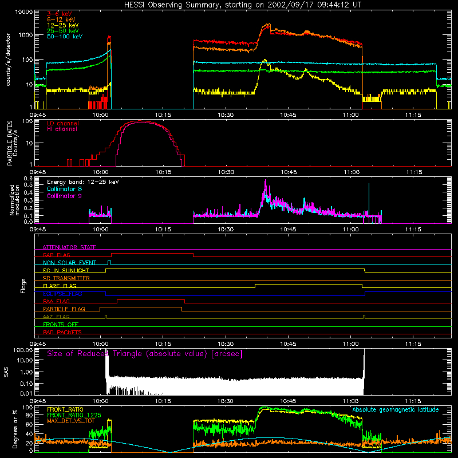Click the FRONT_RATIO legend label

pyautogui.click(x=65, y=410)
